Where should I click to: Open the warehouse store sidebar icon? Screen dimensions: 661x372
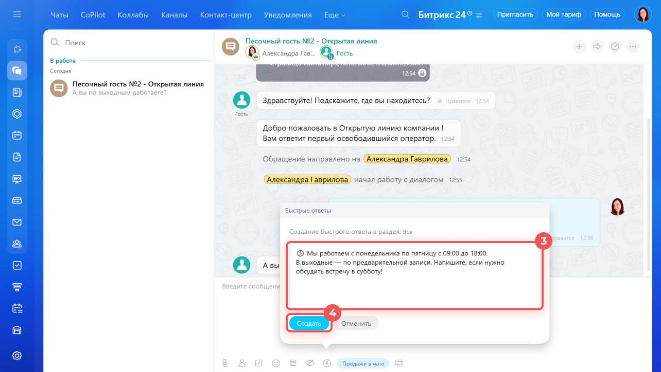click(17, 330)
